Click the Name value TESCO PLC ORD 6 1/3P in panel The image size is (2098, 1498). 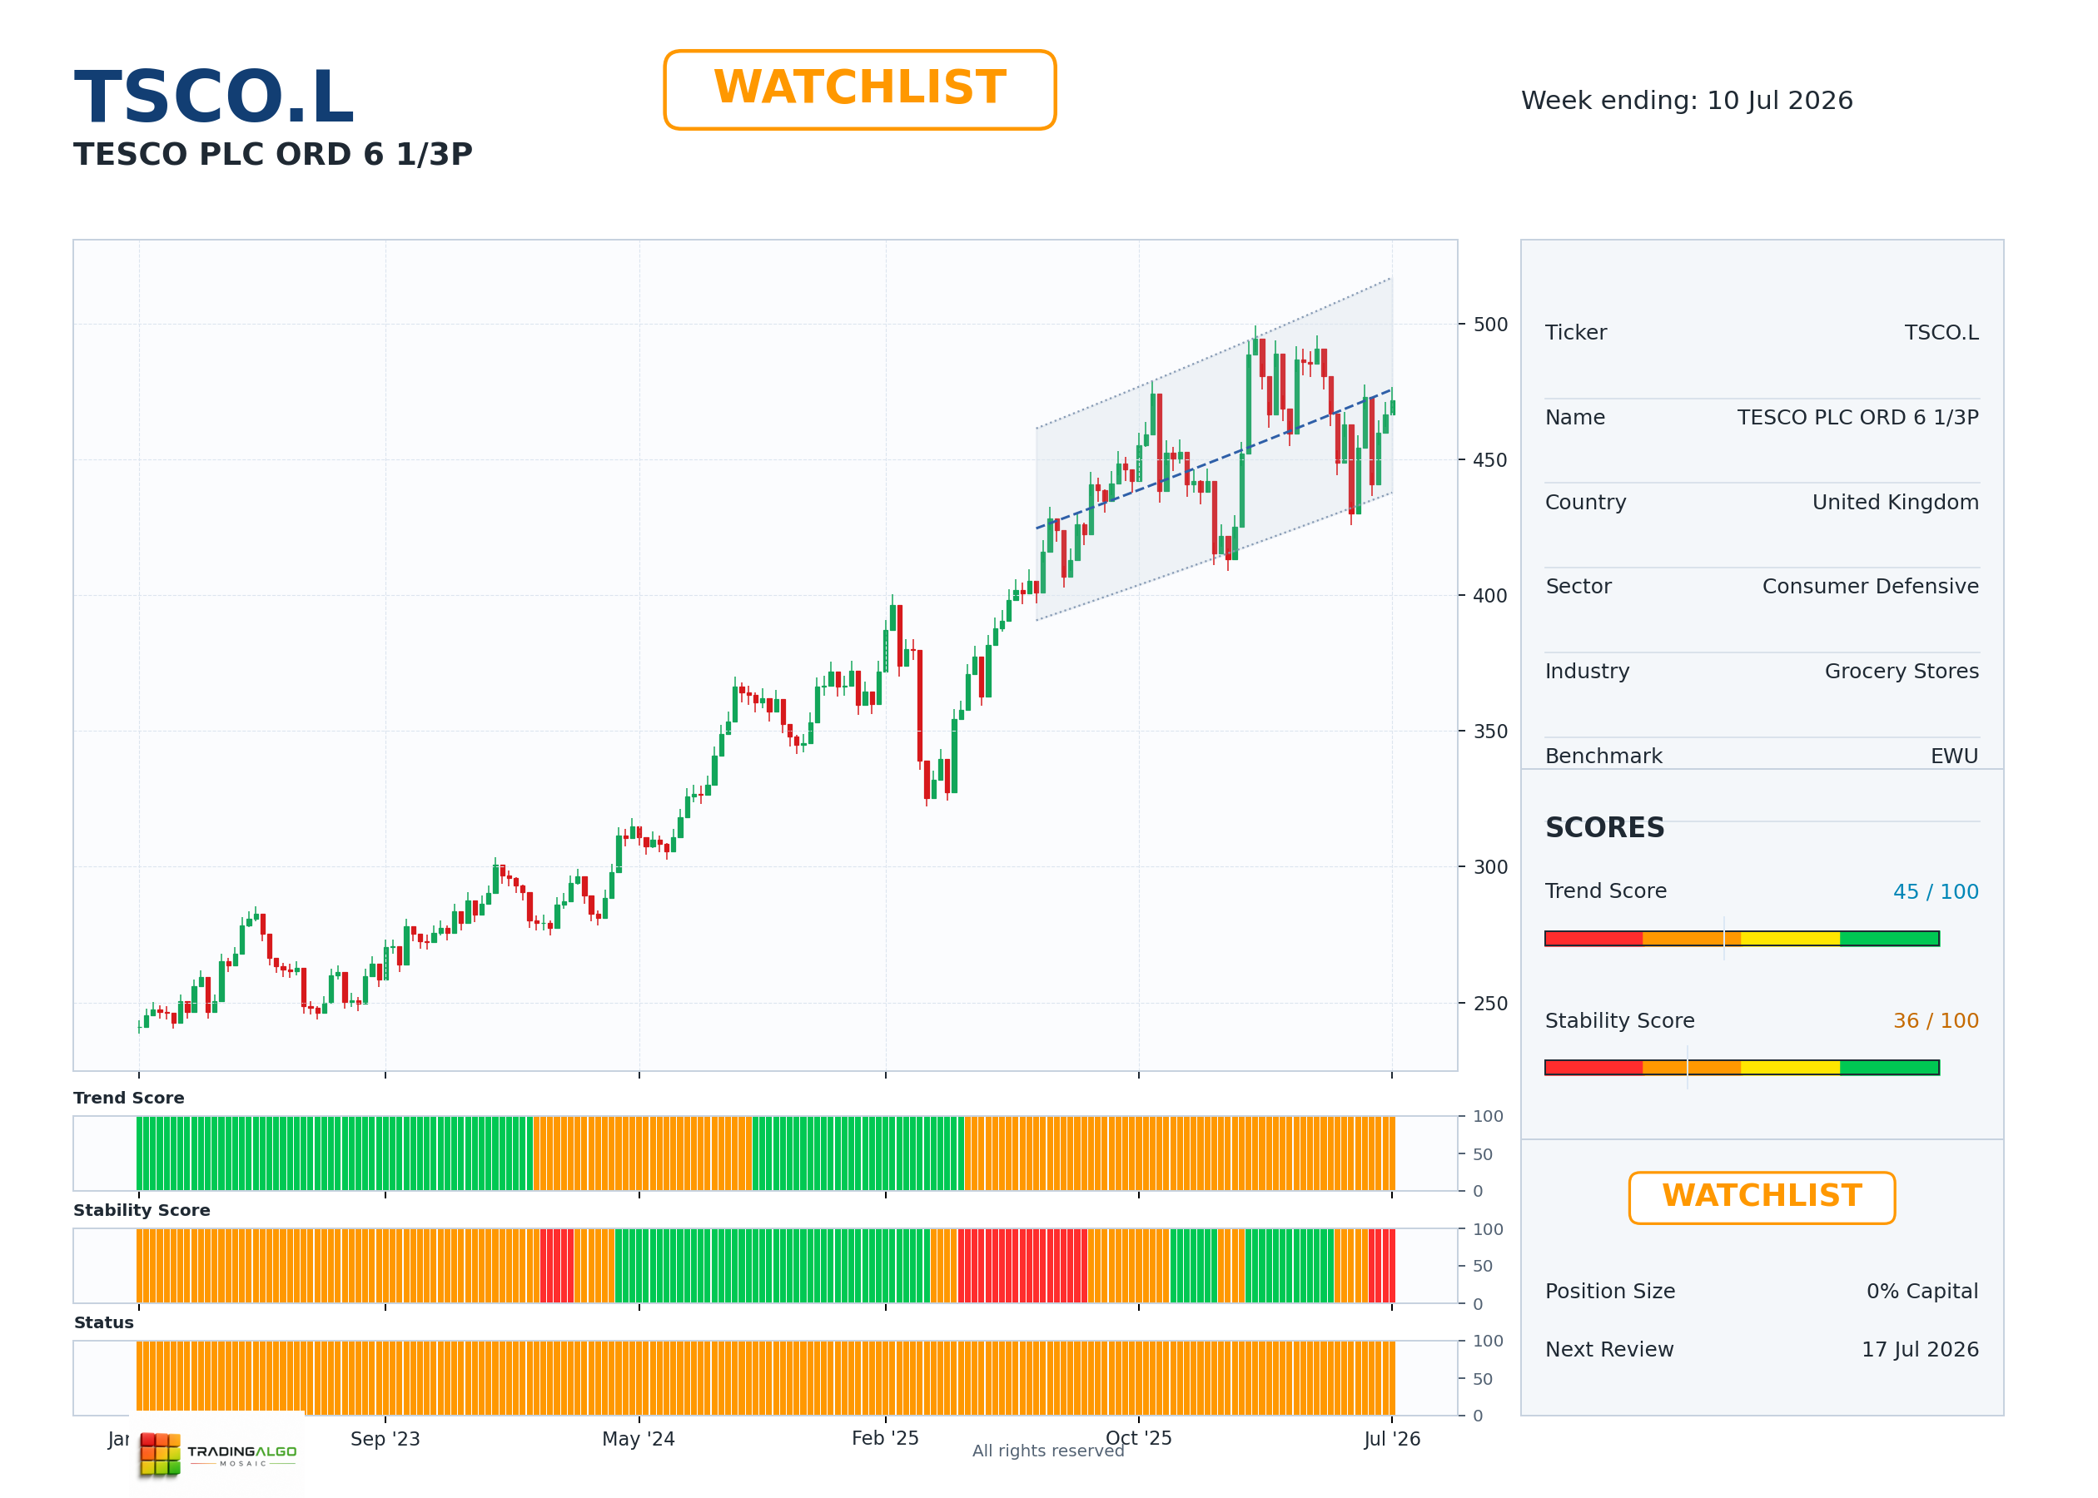tap(1857, 417)
